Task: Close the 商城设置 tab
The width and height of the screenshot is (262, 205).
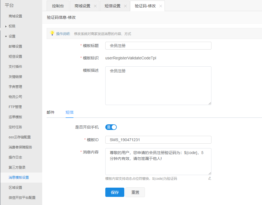Action: click(95, 6)
